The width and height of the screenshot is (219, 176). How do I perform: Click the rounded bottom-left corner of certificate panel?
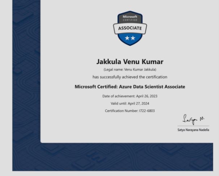(x=42, y=142)
